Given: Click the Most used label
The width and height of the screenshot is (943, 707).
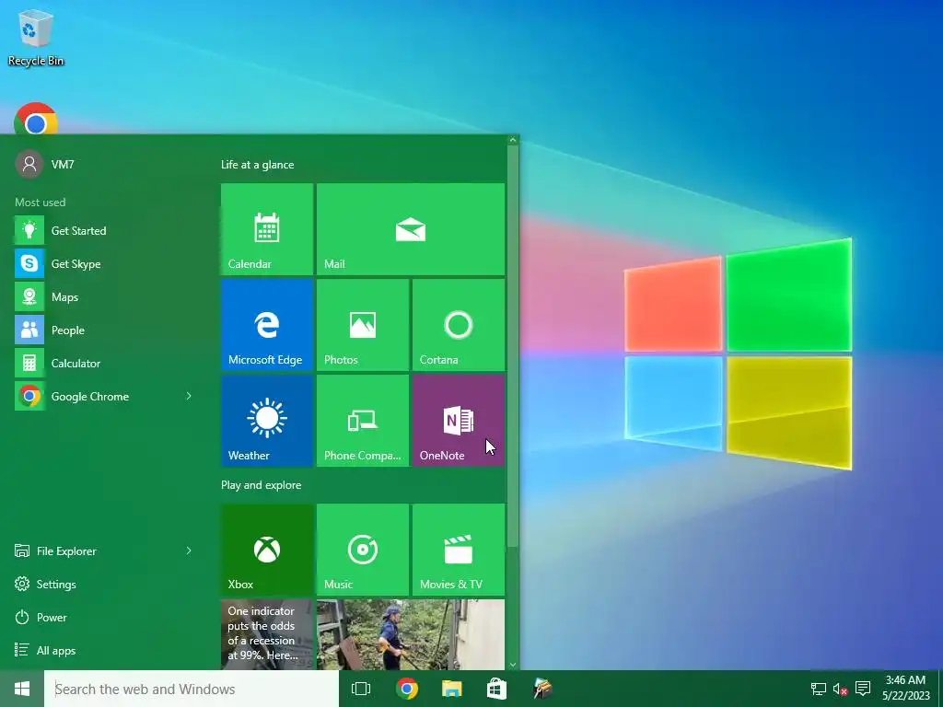Looking at the screenshot, I should [41, 202].
